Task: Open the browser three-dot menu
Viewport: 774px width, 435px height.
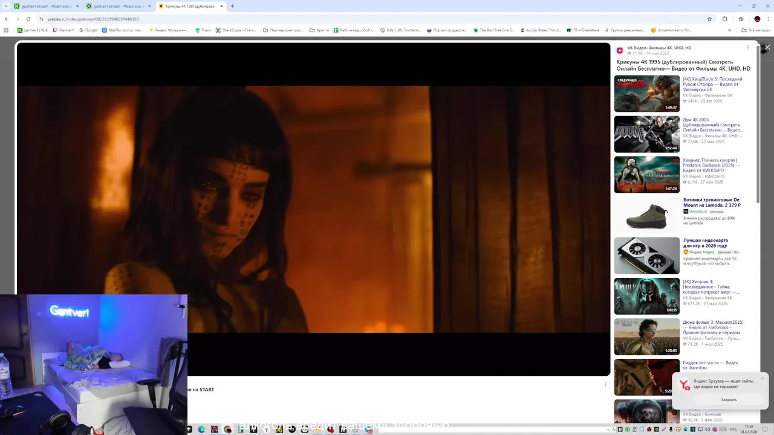Action: point(768,19)
